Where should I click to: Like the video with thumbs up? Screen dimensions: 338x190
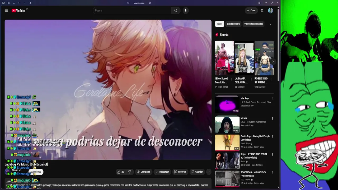tap(121, 172)
